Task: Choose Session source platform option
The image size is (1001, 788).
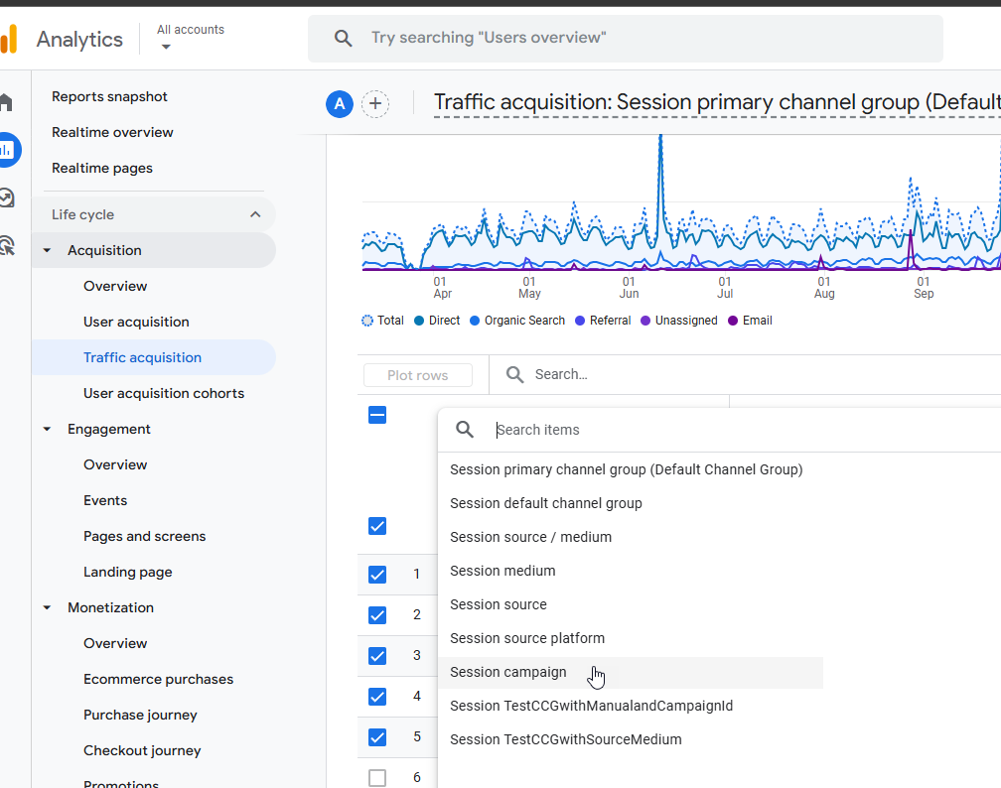Action: coord(526,639)
